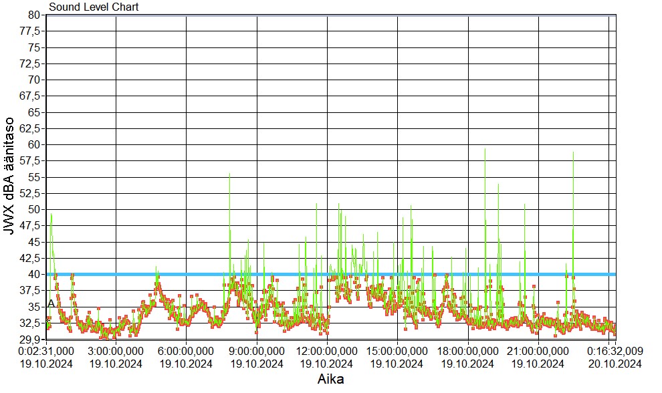
Task: Click the '0:02:31,000' start time label
Action: coord(46,351)
